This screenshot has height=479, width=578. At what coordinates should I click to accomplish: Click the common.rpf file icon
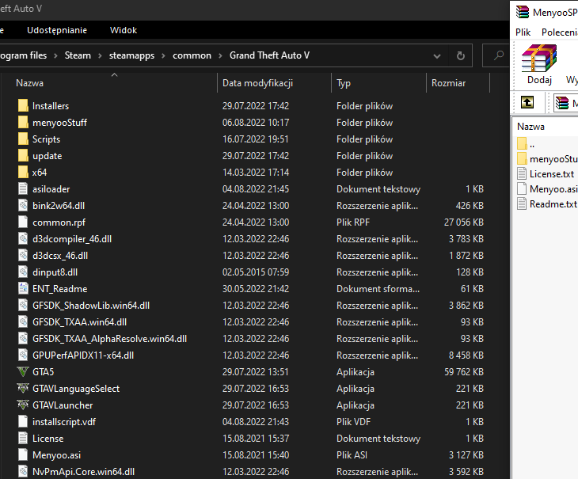click(x=23, y=222)
